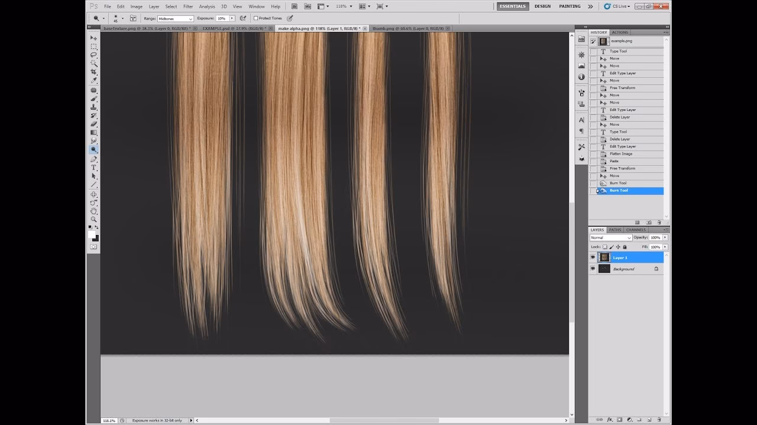Image resolution: width=757 pixels, height=425 pixels.
Task: Toggle Layer 1 visibility eye
Action: [x=593, y=257]
